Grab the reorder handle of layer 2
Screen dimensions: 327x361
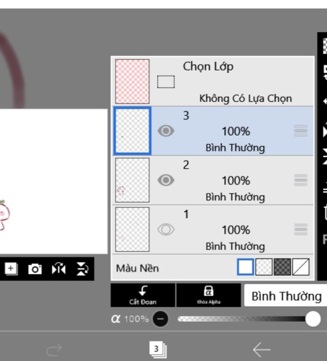click(301, 180)
